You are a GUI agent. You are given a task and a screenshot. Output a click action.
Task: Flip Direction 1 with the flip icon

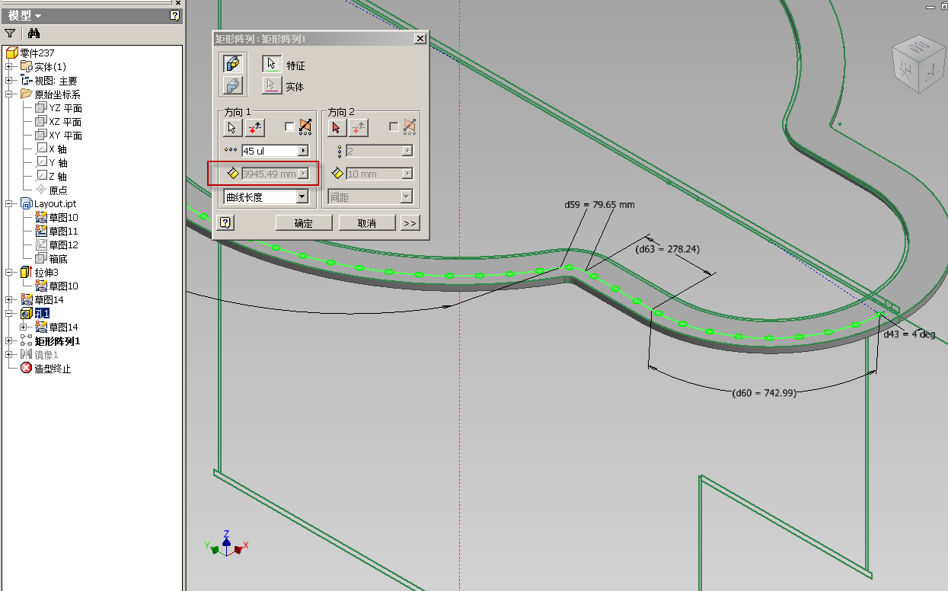[x=254, y=127]
